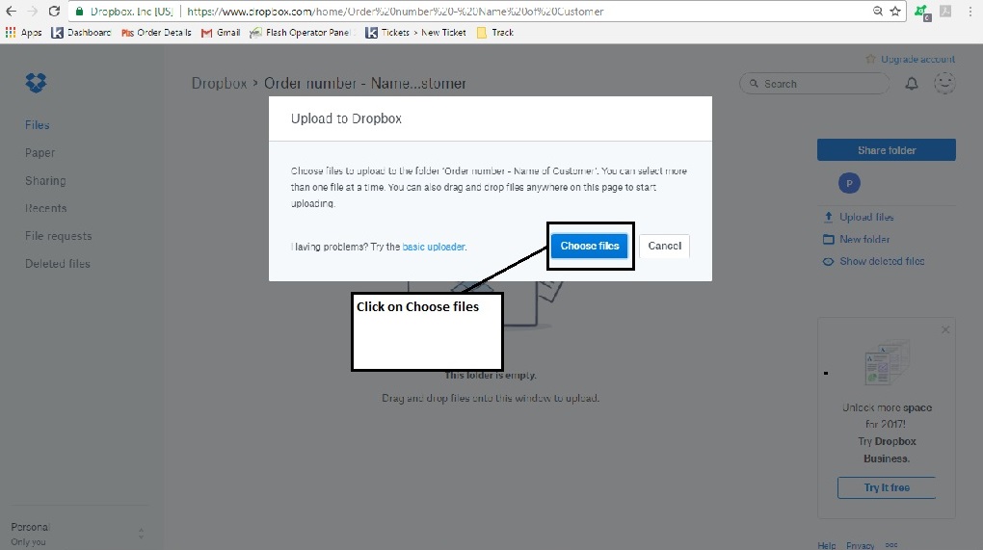Image resolution: width=983 pixels, height=550 pixels.
Task: Click the Search input field
Action: [814, 83]
